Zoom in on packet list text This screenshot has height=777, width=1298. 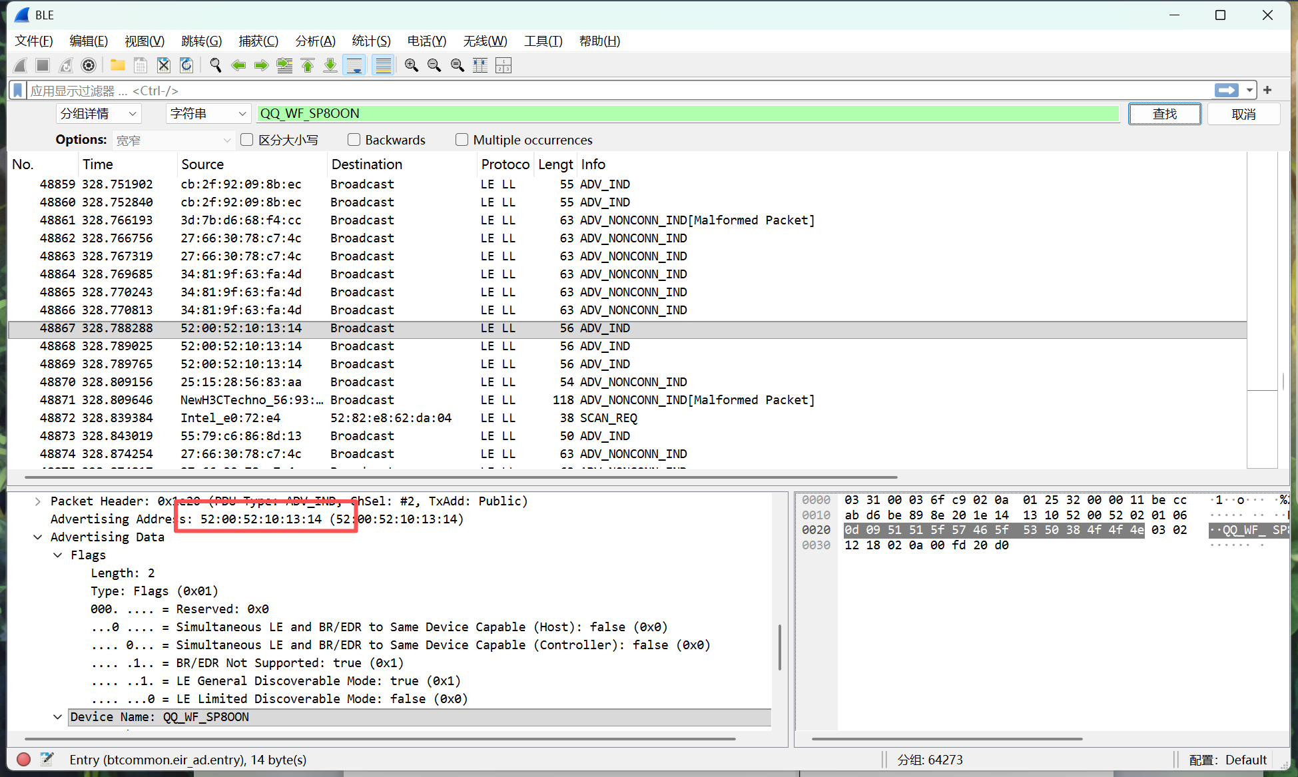click(412, 65)
